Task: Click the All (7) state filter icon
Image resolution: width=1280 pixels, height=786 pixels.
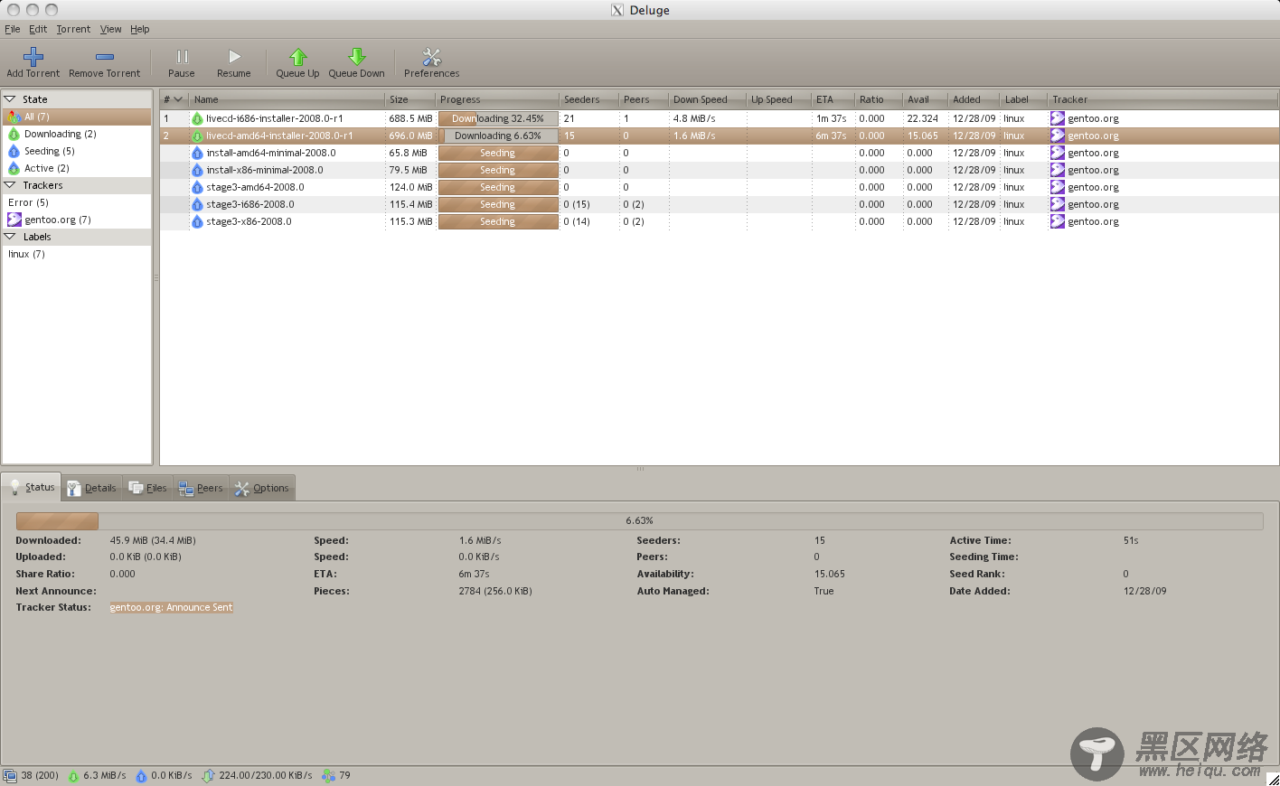Action: pyautogui.click(x=14, y=117)
